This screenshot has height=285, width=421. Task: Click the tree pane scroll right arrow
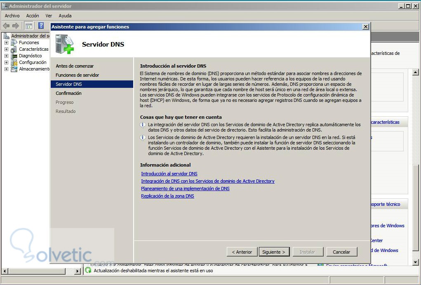pos(78,271)
